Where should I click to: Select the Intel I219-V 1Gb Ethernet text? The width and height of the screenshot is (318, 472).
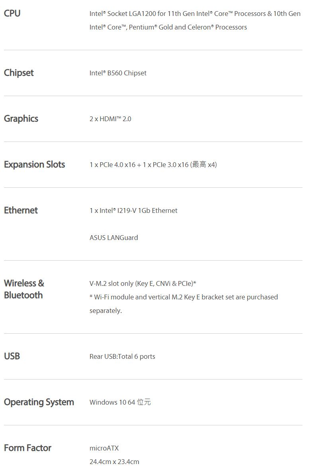tap(133, 211)
